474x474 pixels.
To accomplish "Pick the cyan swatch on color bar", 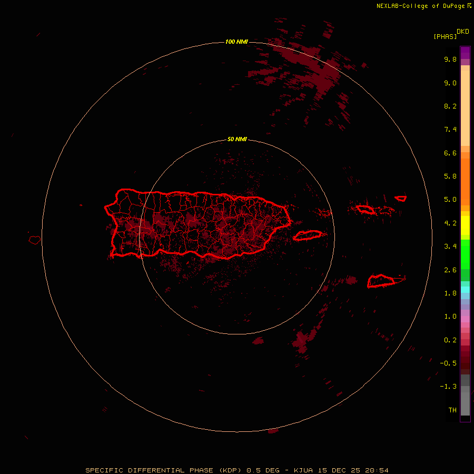I will 465,290.
